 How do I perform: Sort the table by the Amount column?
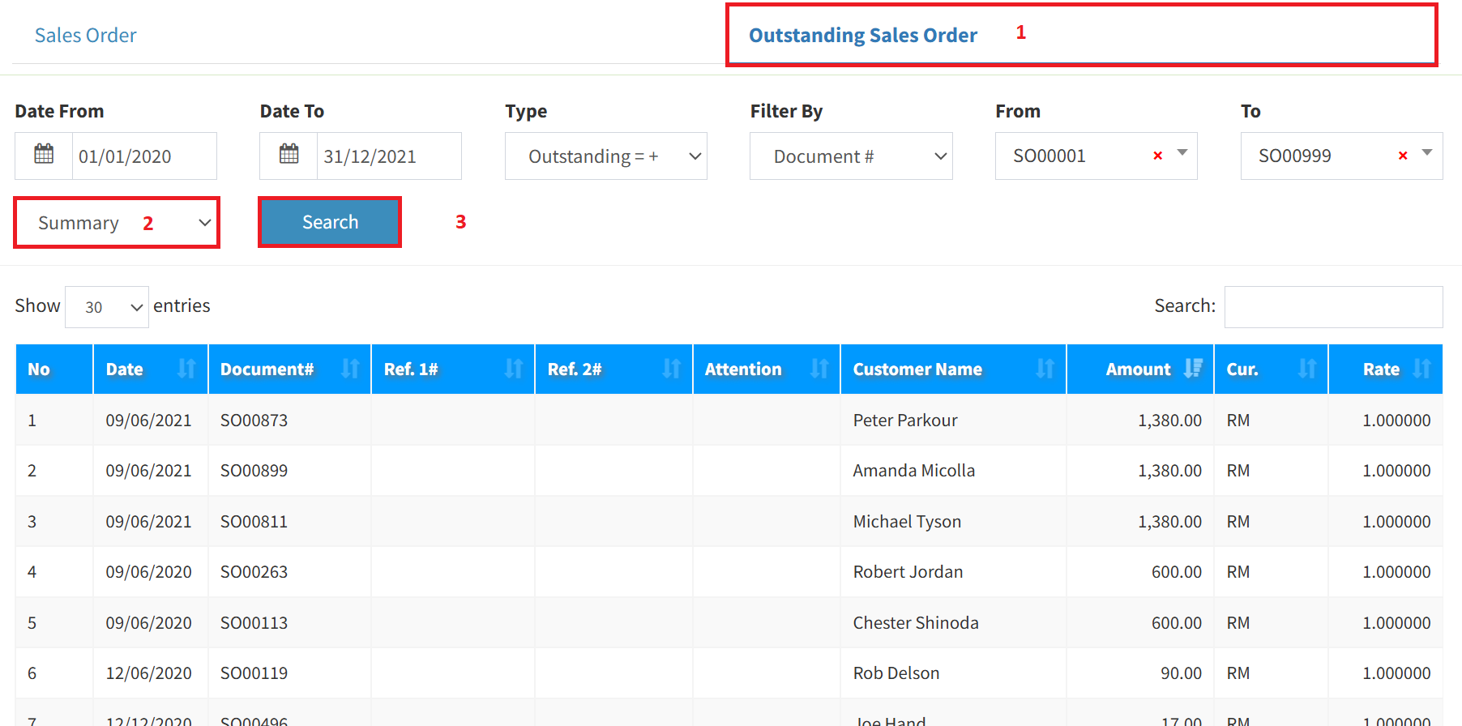(x=1140, y=369)
